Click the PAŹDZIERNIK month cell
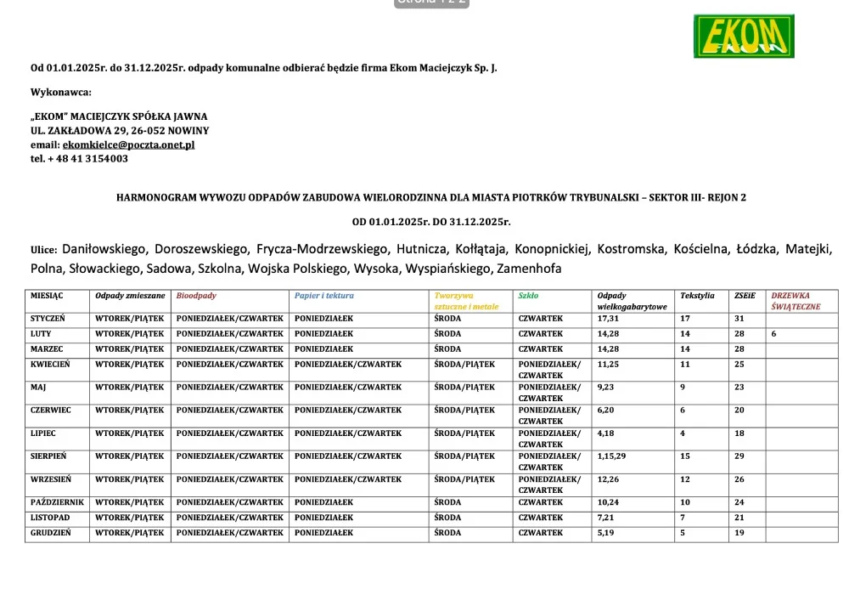Screen dimensions: 849x606 click(x=57, y=502)
